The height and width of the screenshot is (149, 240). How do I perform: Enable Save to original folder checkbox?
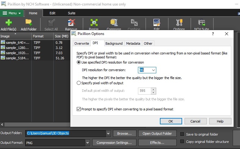[x=182, y=134]
